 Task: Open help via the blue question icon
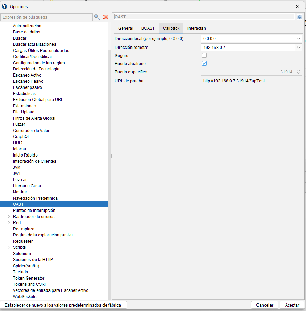click(300, 17)
